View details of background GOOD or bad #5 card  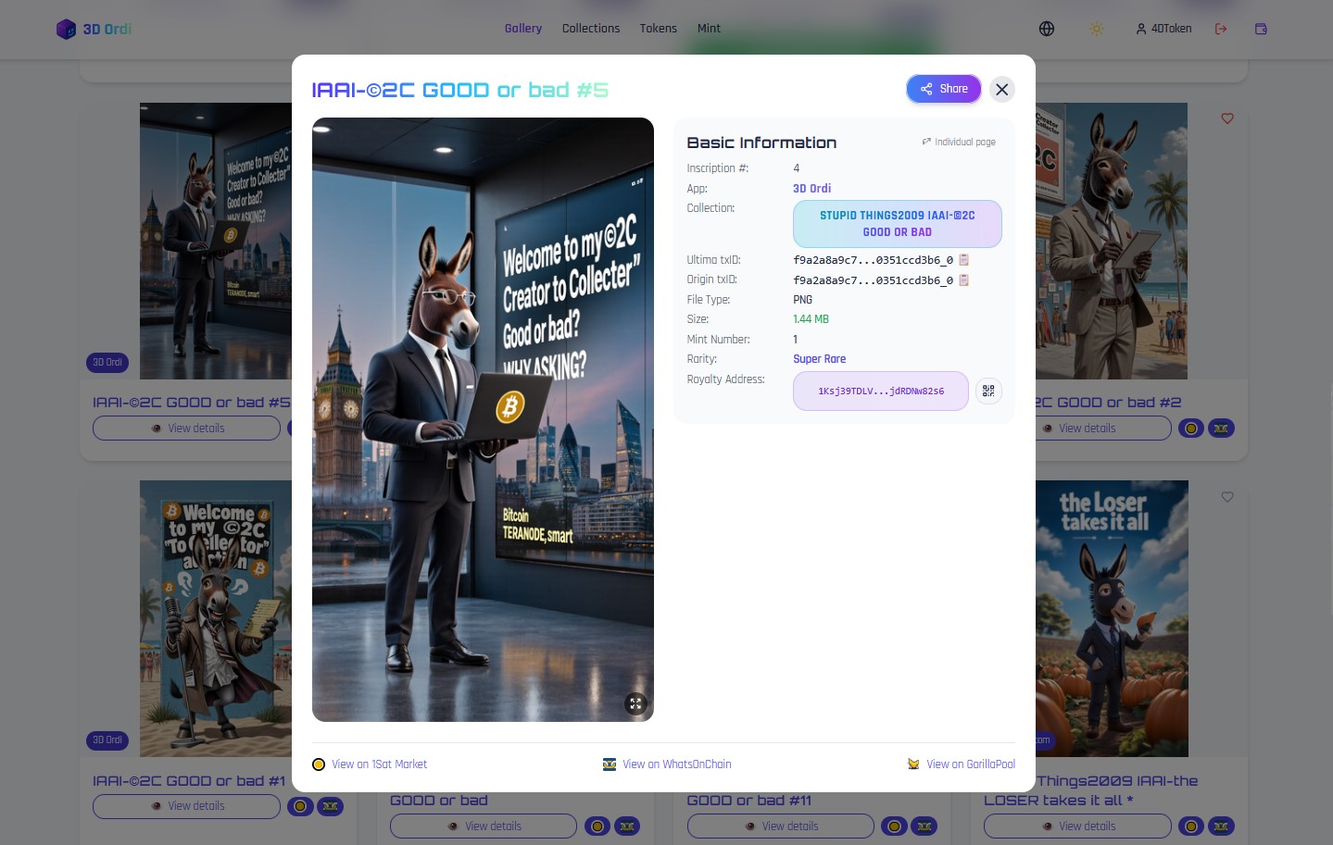(x=186, y=429)
